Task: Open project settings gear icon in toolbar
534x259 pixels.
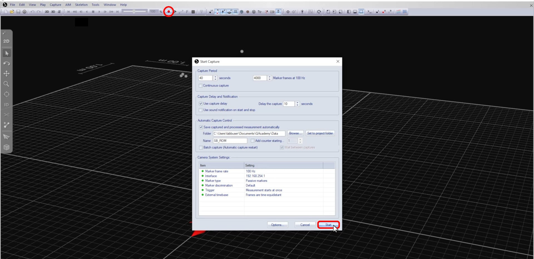Action: click(x=24, y=12)
